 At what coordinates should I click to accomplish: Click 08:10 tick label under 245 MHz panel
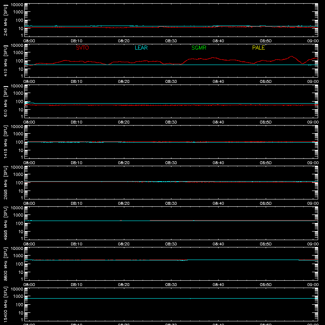tap(76, 41)
